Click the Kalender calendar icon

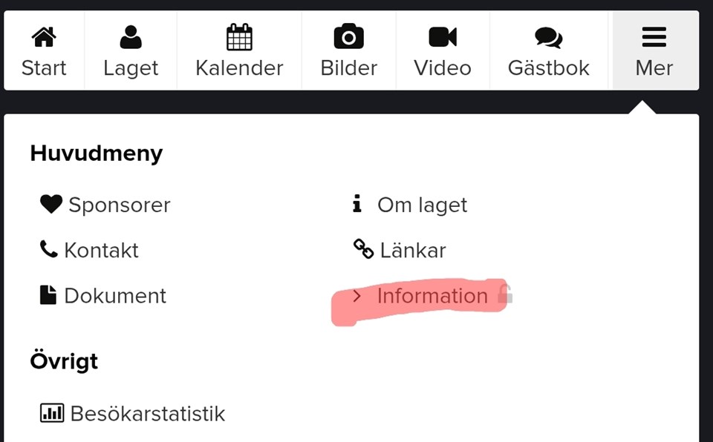239,36
